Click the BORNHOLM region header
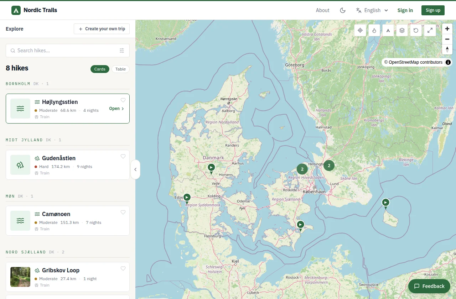 pos(18,84)
